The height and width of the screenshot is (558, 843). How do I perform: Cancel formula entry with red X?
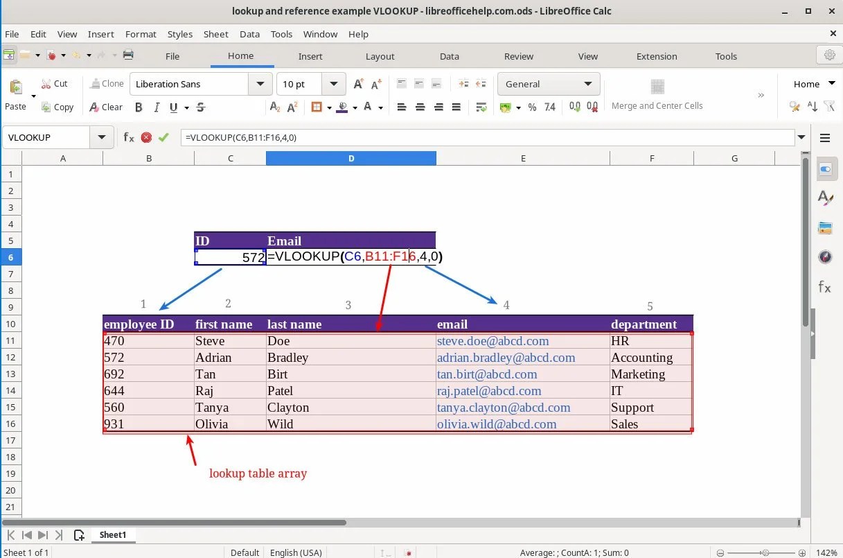[x=146, y=137]
